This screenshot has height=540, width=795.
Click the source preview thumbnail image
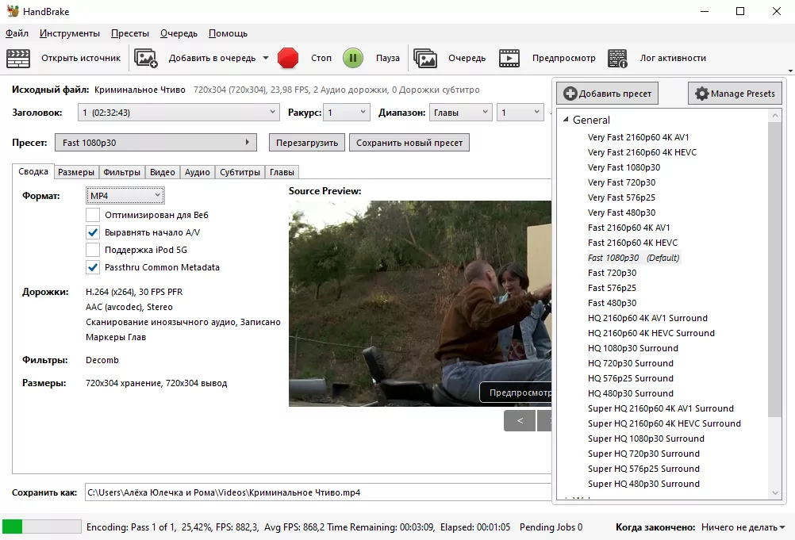click(420, 304)
